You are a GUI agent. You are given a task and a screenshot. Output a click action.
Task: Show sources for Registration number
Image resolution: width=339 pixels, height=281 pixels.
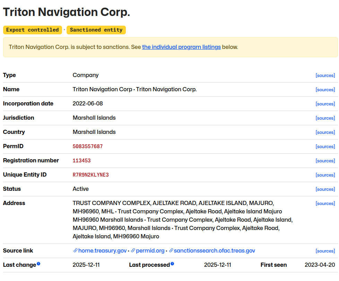pyautogui.click(x=325, y=161)
